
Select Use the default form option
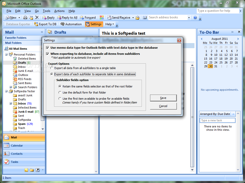pos(60,93)
